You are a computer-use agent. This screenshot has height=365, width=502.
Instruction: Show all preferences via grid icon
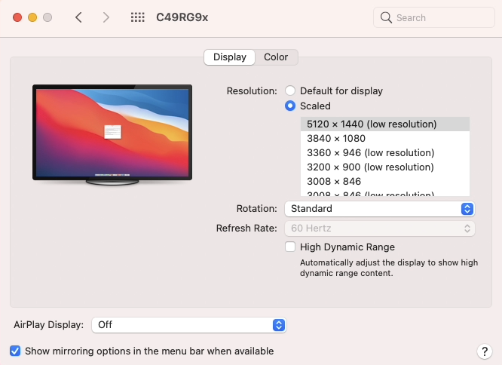pyautogui.click(x=138, y=17)
